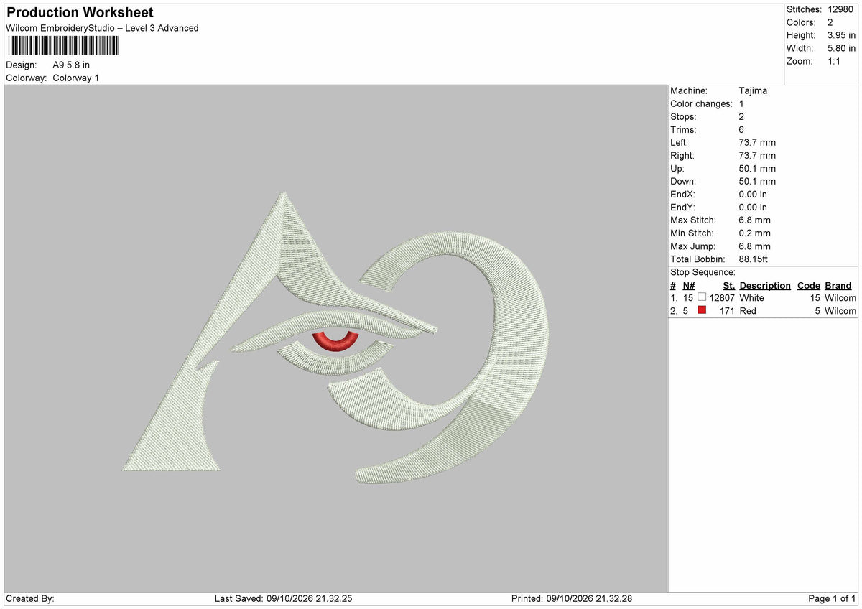Click the stitch count "12807" for White
This screenshot has width=862, height=609.
coord(722,297)
